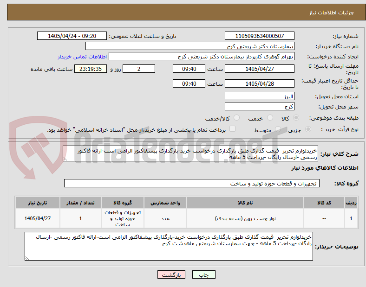This screenshot has height=287, width=366.
Task: Click the نام کالا column header
Action: coord(245,203)
